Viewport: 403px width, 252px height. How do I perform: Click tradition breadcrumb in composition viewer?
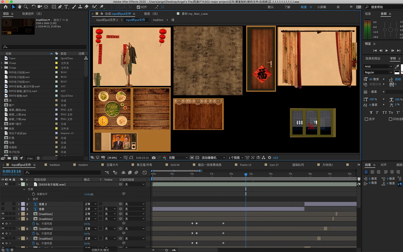(x=158, y=20)
